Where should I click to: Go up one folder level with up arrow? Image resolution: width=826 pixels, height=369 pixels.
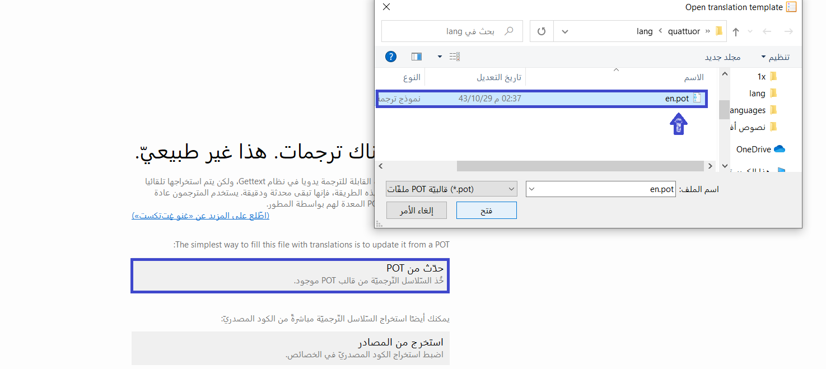pos(736,32)
